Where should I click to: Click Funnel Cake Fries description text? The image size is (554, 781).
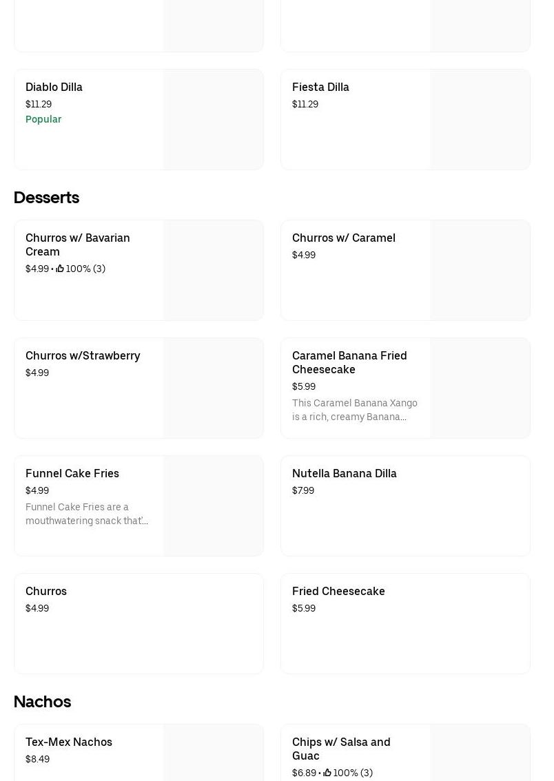[86, 514]
